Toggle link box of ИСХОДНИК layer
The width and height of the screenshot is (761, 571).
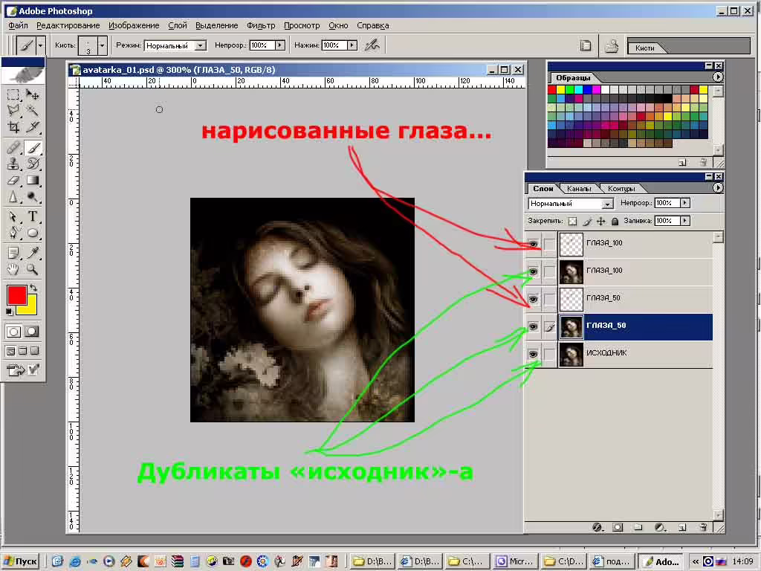click(x=549, y=354)
